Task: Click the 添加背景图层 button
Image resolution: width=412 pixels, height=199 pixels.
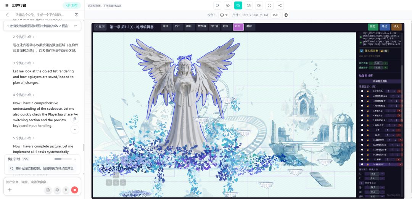Action: [x=380, y=81]
